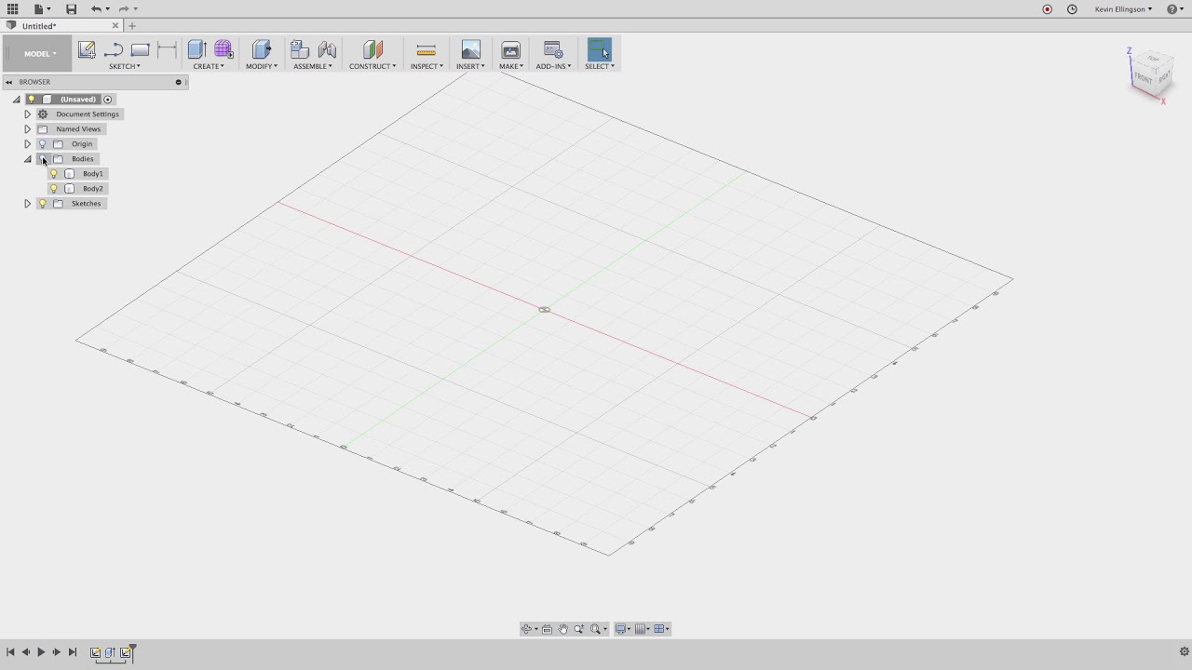Choose the Pan hand tool
The image size is (1192, 670).
point(562,629)
